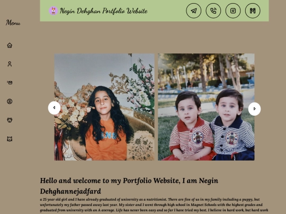Open the mail envelope sidebar icon

pos(10,82)
